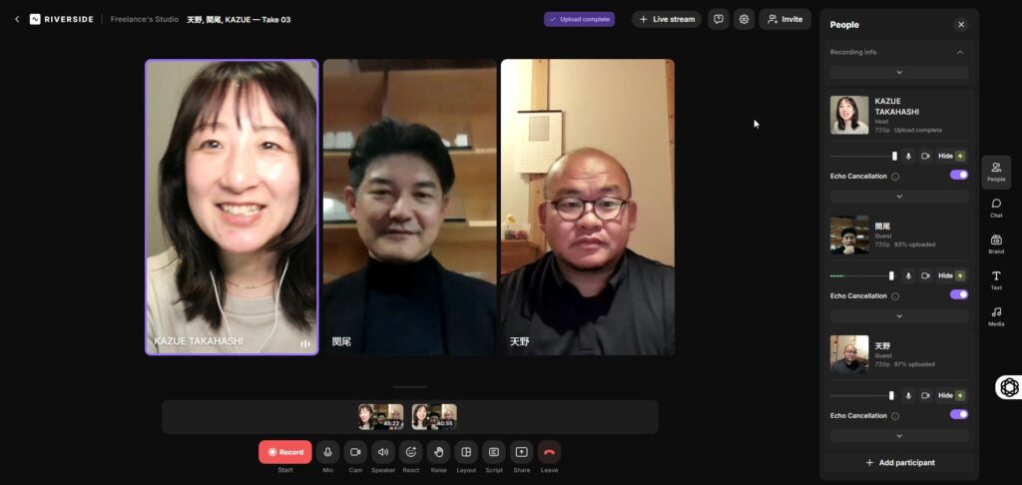Switch to the Chat sidebar tab
Screen dimensions: 1022x485
pos(996,208)
